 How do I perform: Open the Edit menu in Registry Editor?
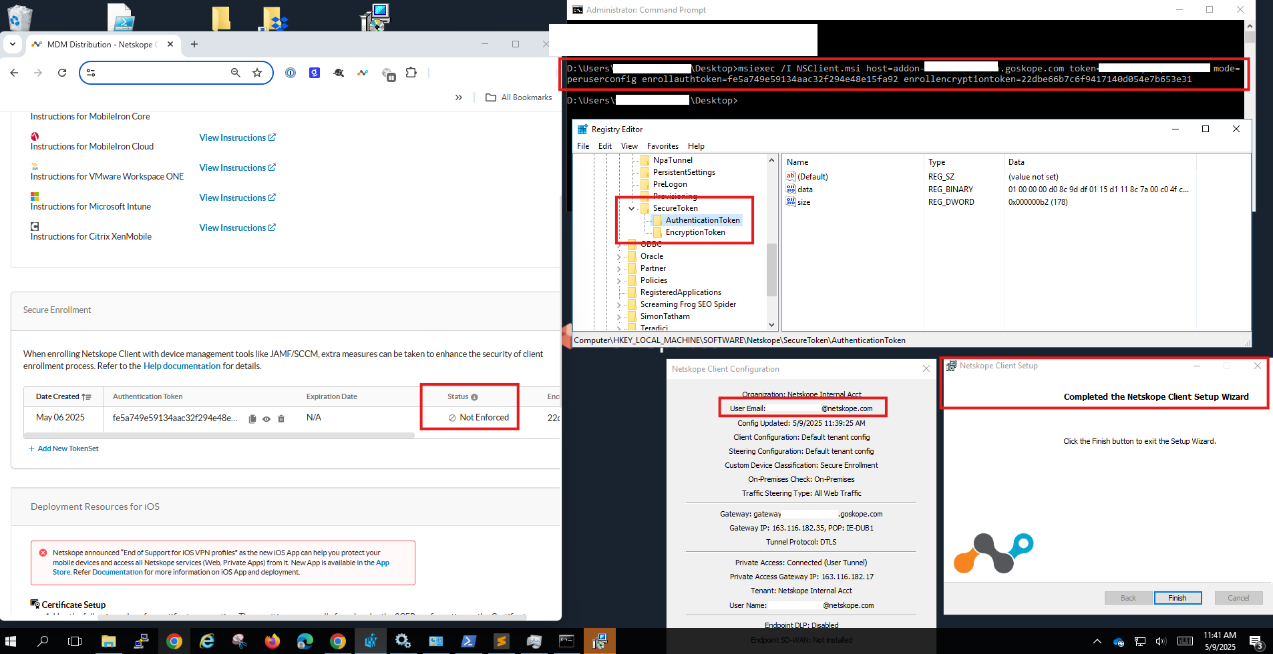point(605,146)
